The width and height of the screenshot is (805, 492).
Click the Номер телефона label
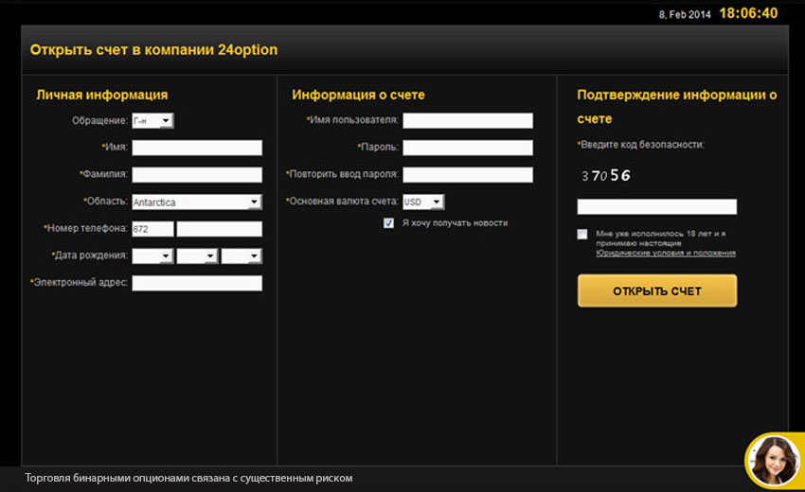point(86,228)
